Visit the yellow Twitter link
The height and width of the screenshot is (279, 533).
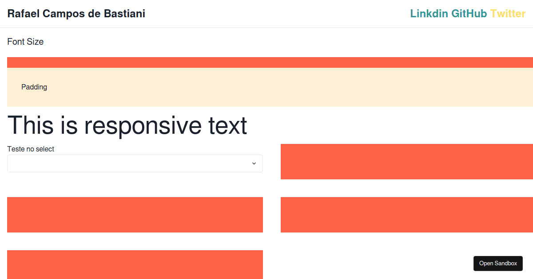508,14
